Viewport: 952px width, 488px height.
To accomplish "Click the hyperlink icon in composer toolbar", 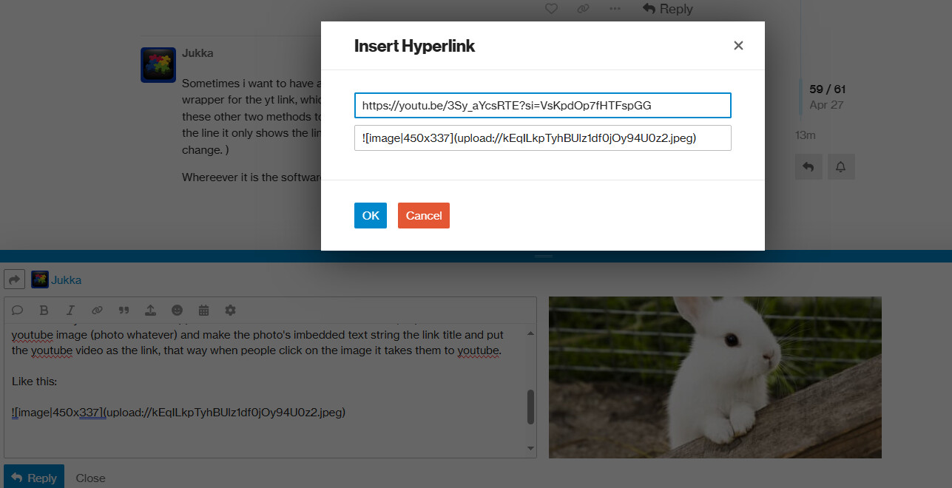I will click(97, 310).
